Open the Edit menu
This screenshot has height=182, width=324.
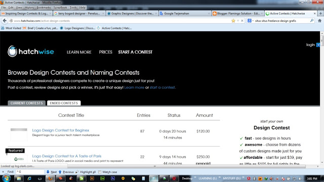point(11,8)
